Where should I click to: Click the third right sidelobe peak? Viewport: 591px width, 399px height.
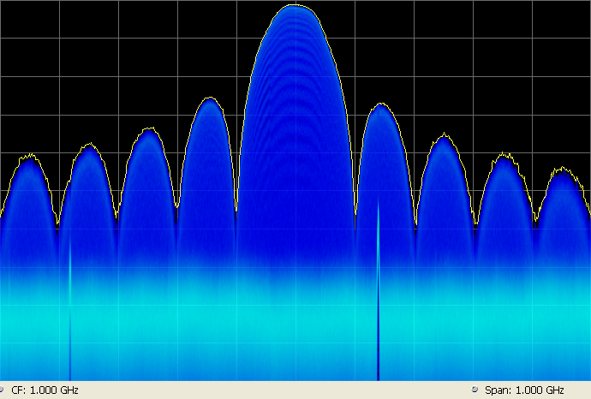(x=502, y=157)
